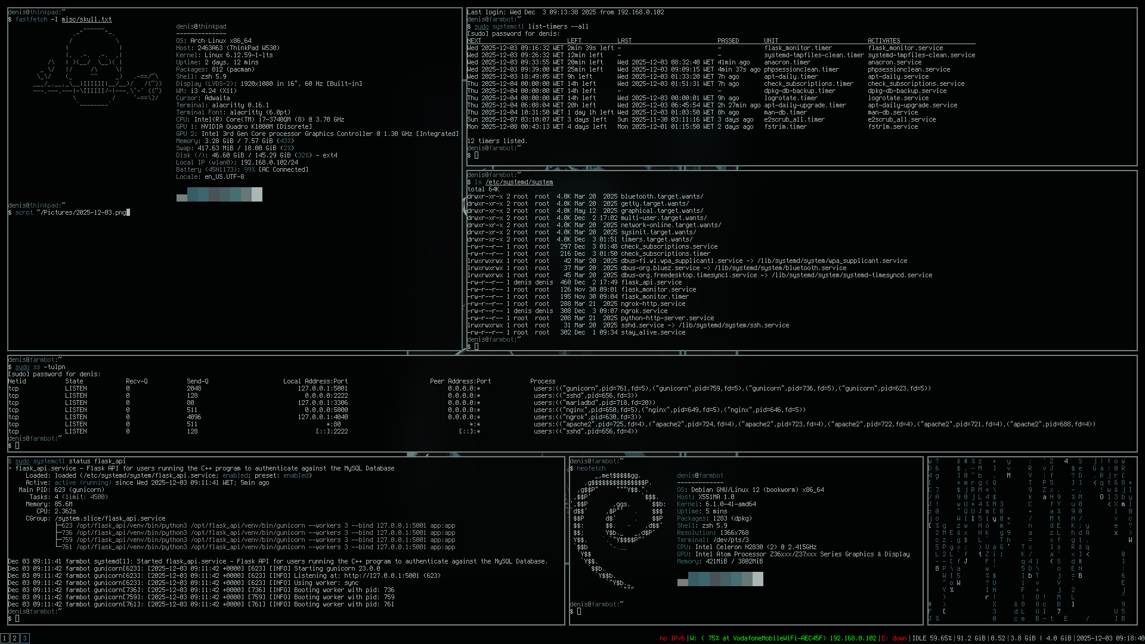Switch to workspace 2
1145x644 pixels.
(15, 638)
